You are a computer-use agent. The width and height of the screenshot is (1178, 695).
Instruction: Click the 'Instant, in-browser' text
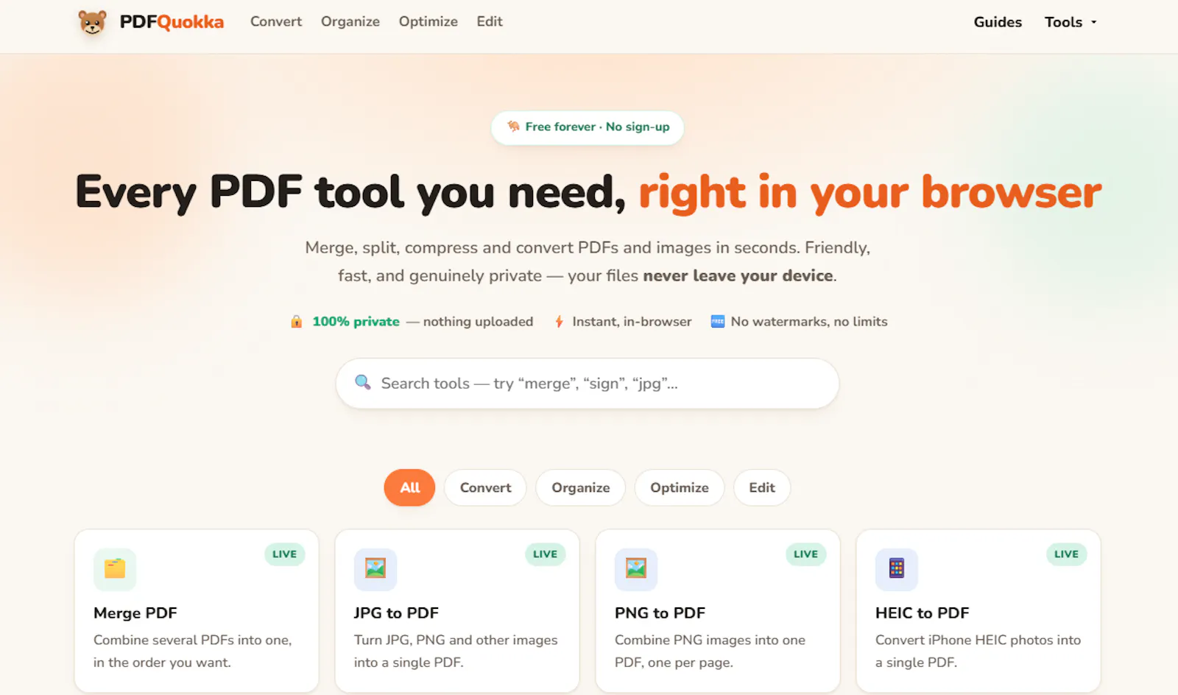[632, 322]
